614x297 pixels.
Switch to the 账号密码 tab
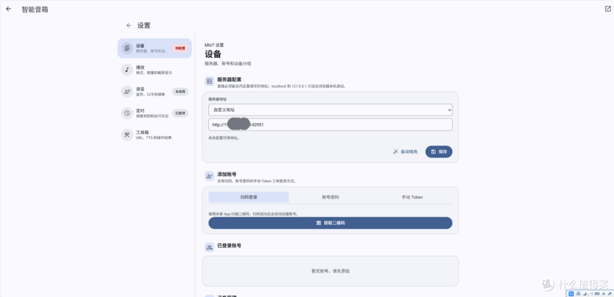[330, 197]
